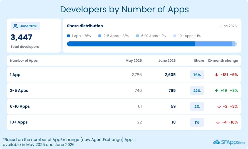Click the green up arrow in the 2-5 Apps row
This screenshot has height=149, width=248.
(x=217, y=91)
